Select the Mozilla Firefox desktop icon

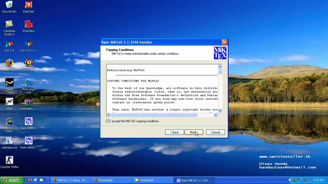[x=9, y=65]
